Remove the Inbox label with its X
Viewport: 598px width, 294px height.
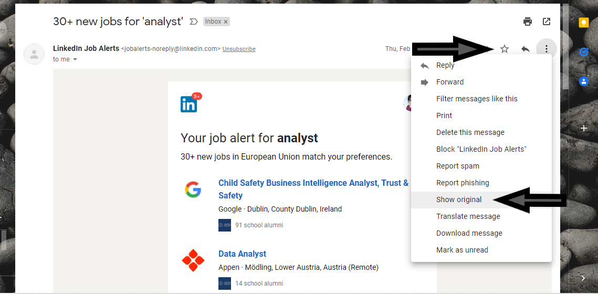click(x=226, y=22)
